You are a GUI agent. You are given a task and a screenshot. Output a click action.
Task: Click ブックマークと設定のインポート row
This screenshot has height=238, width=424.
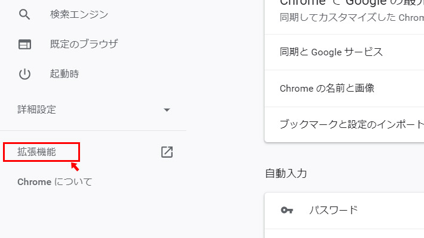click(x=351, y=124)
